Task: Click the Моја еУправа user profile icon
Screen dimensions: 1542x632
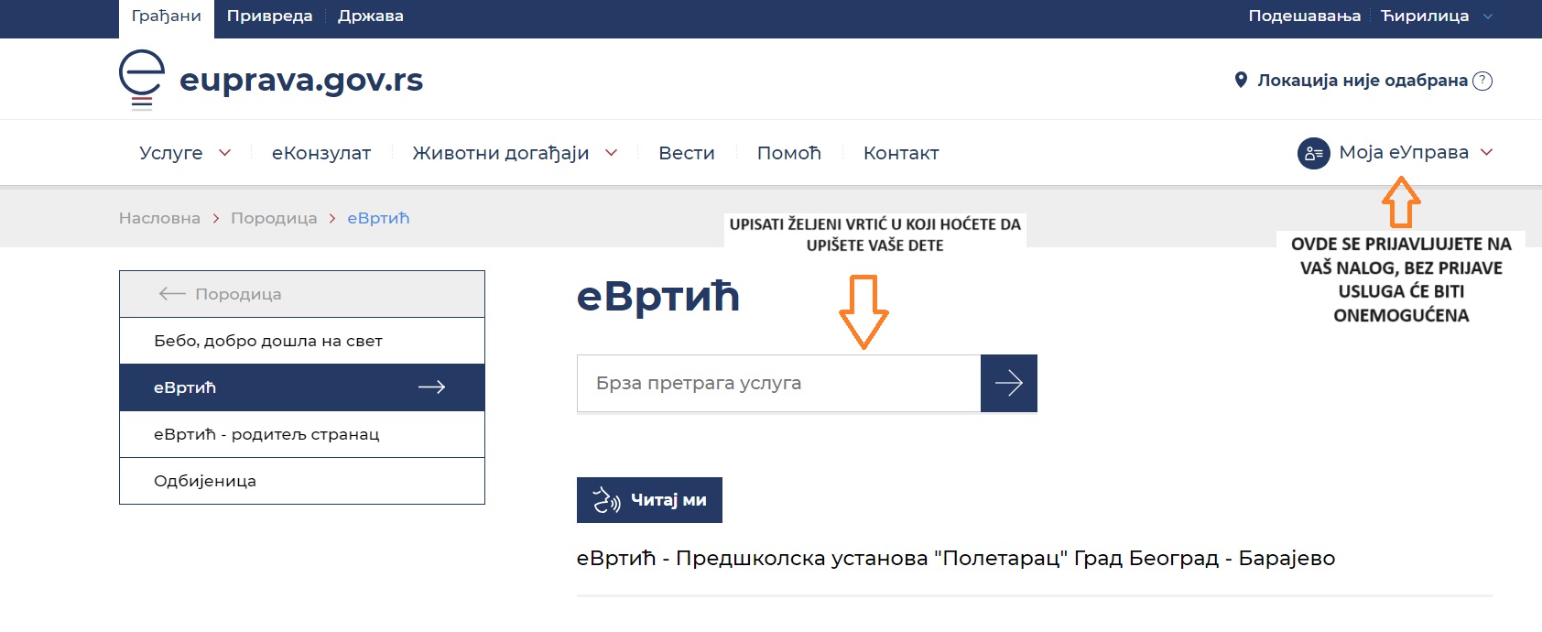Action: pyautogui.click(x=1313, y=153)
